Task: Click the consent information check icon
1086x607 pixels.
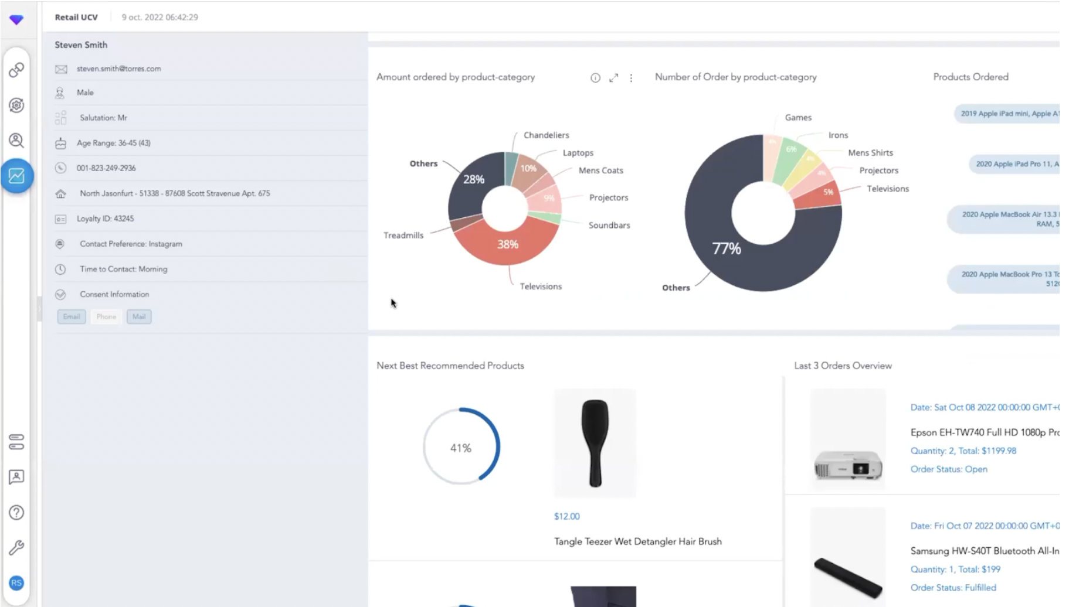Action: (60, 294)
